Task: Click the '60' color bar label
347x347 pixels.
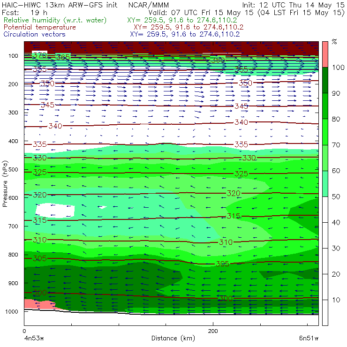Action: point(336,171)
